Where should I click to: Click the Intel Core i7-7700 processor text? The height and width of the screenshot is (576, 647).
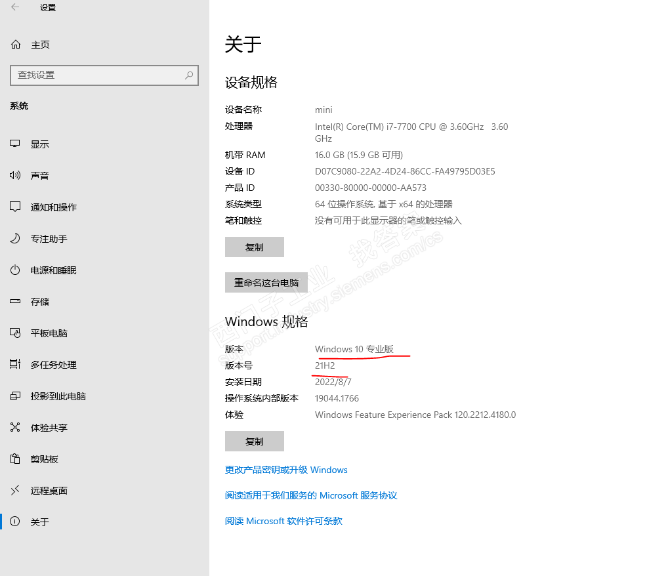(x=411, y=133)
